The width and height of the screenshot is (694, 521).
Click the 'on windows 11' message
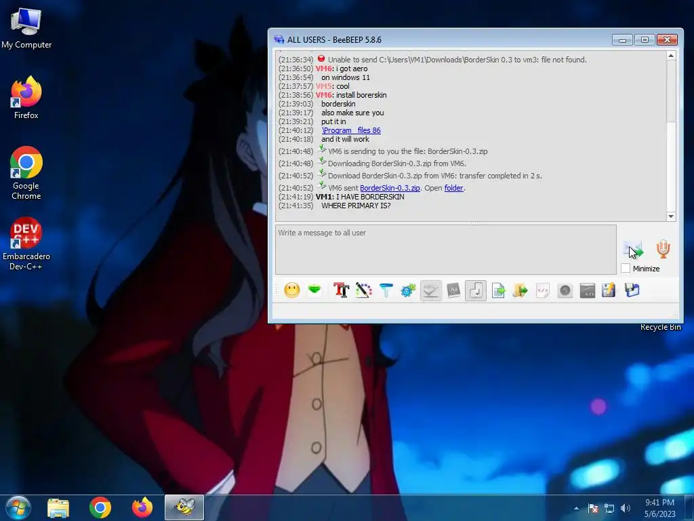[x=346, y=77]
